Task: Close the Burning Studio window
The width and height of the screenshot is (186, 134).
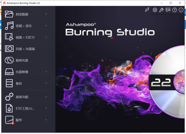Action: click(180, 3)
